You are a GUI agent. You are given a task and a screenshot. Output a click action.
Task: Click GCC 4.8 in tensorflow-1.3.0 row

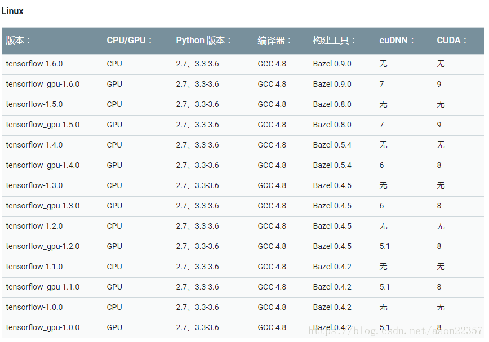(272, 185)
